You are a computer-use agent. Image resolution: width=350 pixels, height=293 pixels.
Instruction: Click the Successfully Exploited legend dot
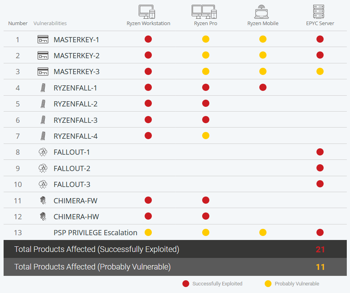[x=185, y=283]
